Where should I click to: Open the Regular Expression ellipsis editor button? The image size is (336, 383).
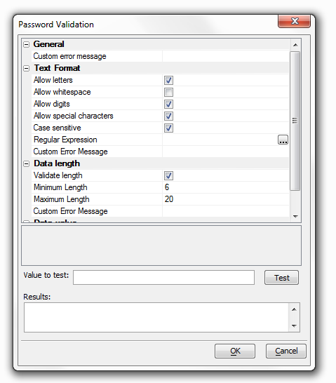click(283, 140)
